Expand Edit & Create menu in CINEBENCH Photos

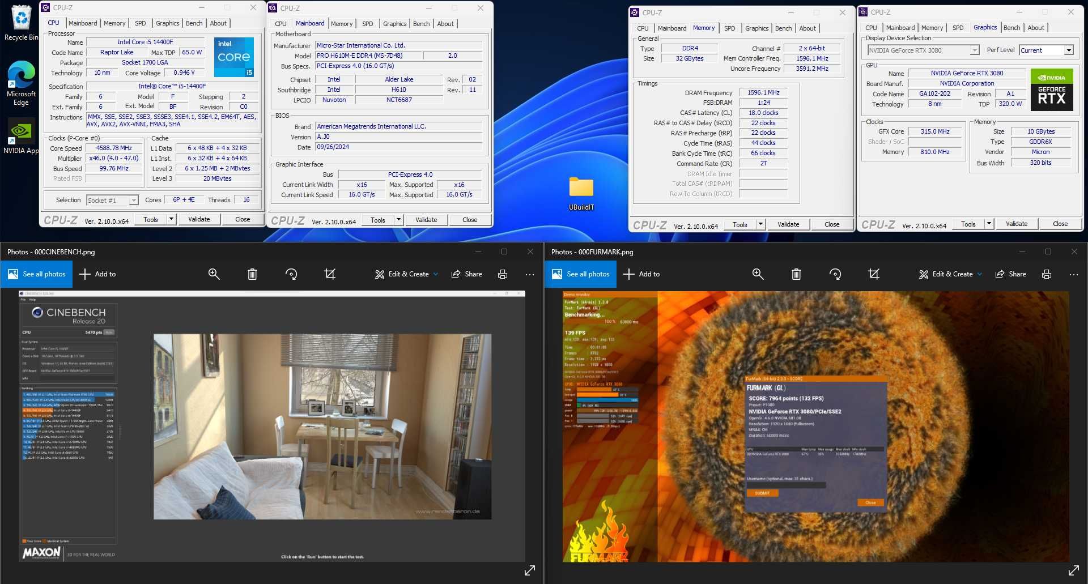[406, 274]
